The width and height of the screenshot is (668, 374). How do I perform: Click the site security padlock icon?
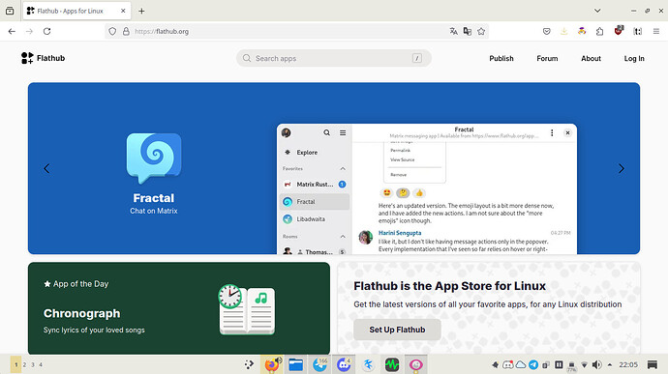pos(126,31)
